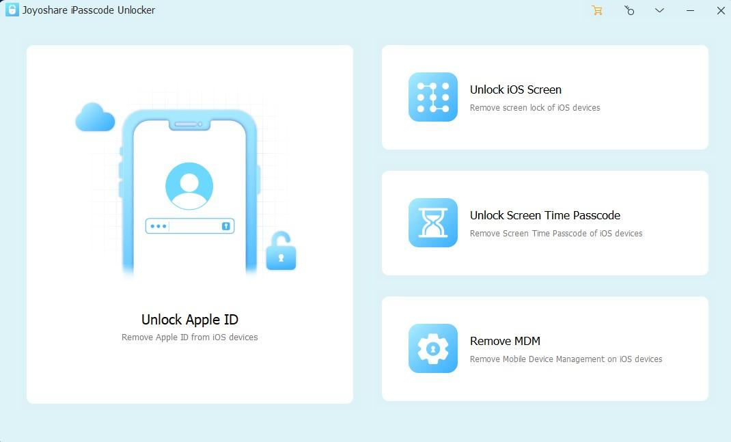Click the gear icon for Remove MDM
Image resolution: width=731 pixels, height=442 pixels.
pos(432,348)
